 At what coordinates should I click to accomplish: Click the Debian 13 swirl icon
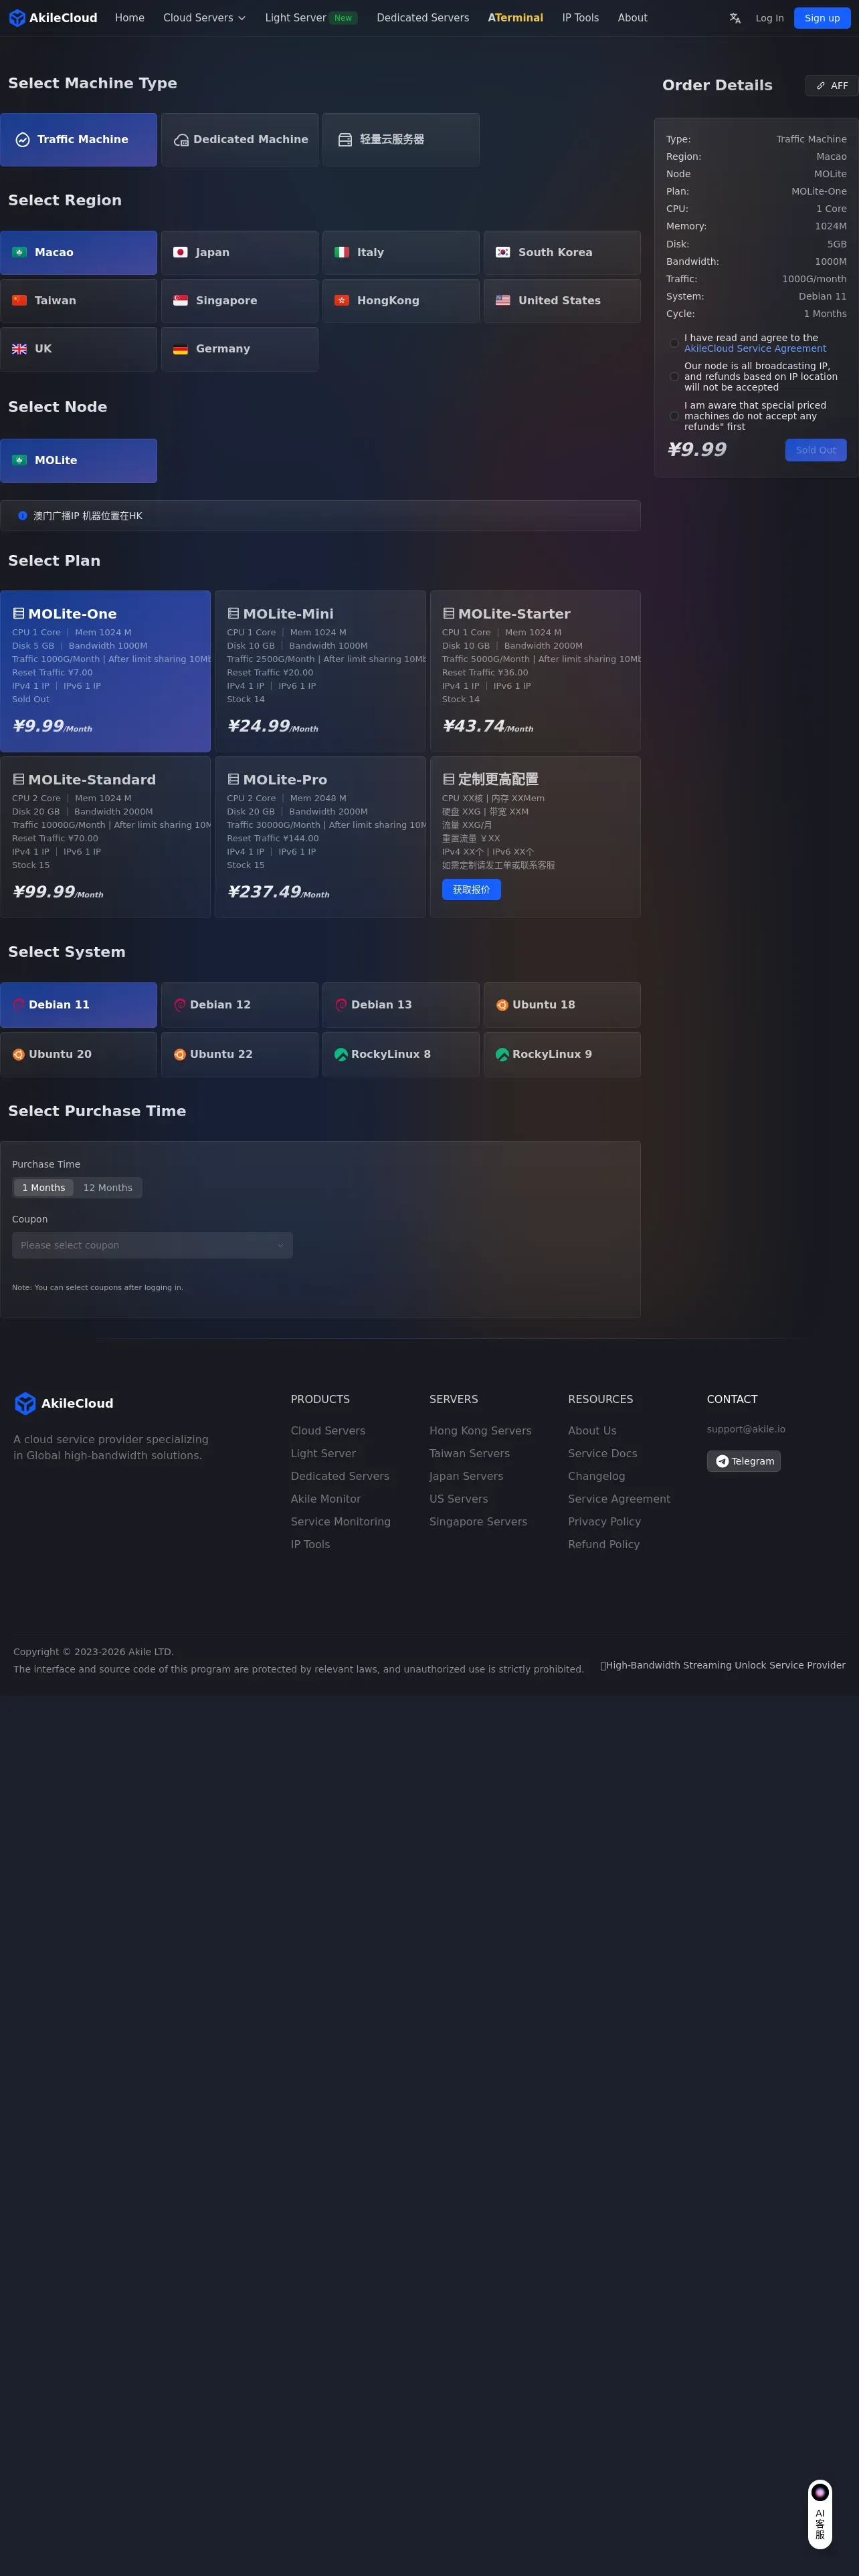pos(341,1005)
